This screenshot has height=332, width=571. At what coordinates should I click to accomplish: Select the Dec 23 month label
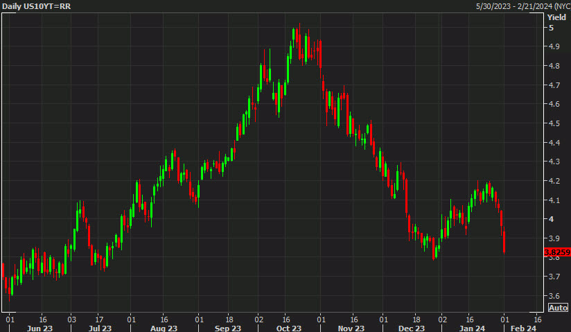[412, 328]
